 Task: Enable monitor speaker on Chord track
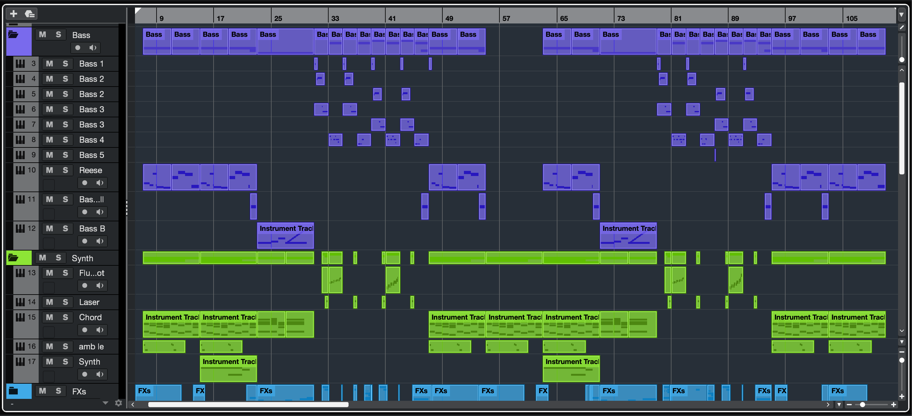point(100,330)
